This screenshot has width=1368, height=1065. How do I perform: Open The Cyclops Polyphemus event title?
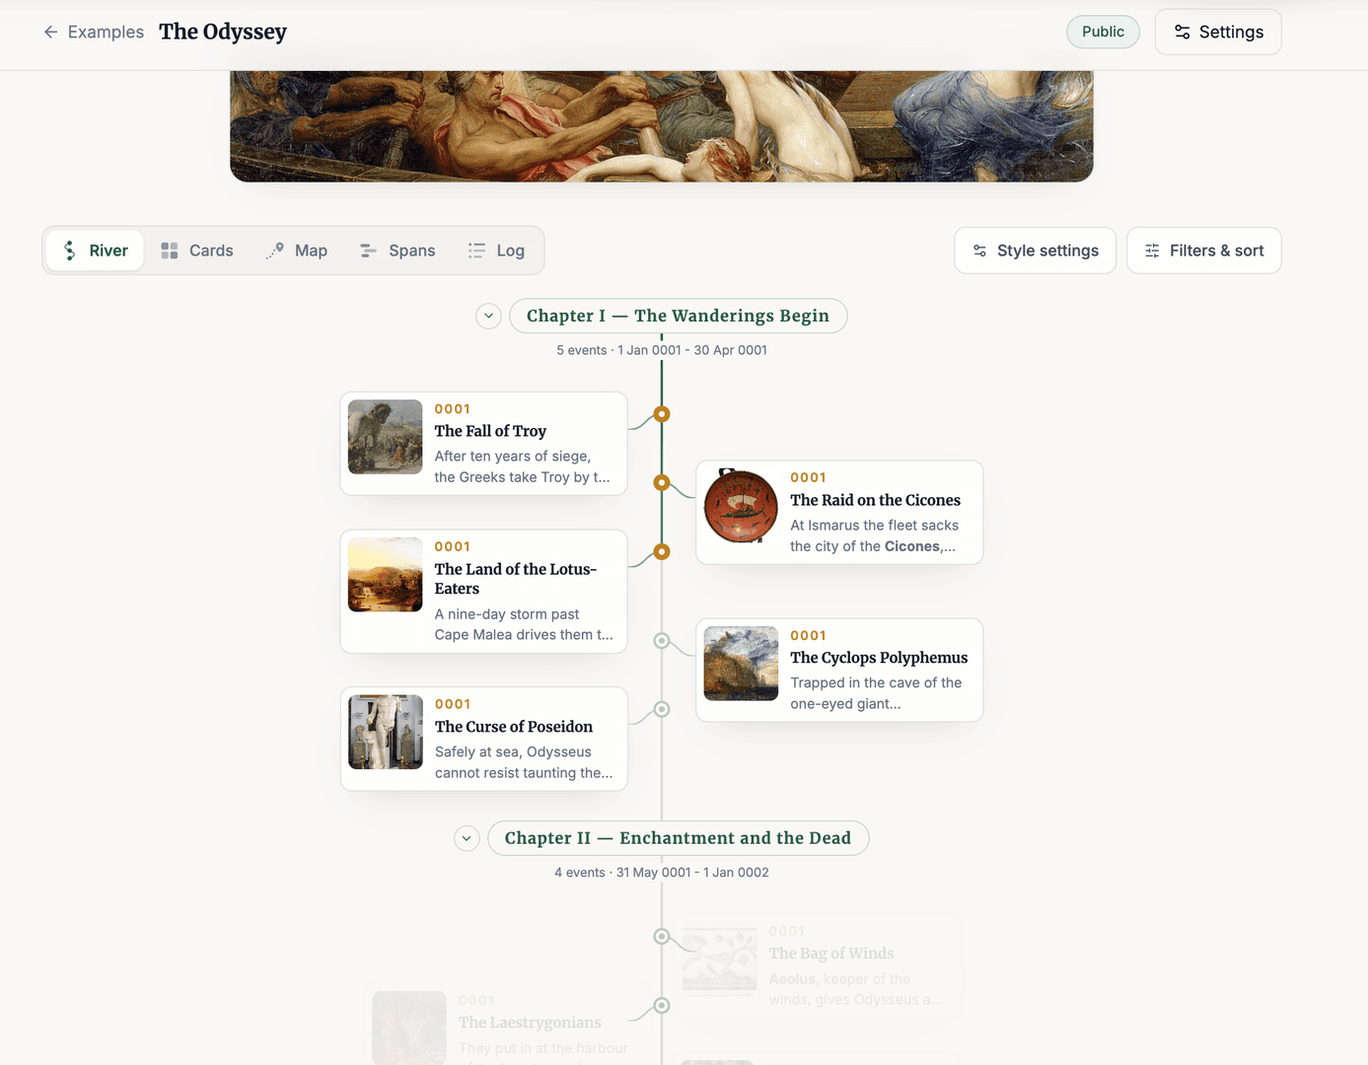879,658
